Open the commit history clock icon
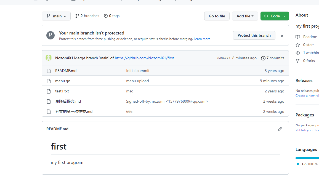319x192 pixels. tap(263, 58)
